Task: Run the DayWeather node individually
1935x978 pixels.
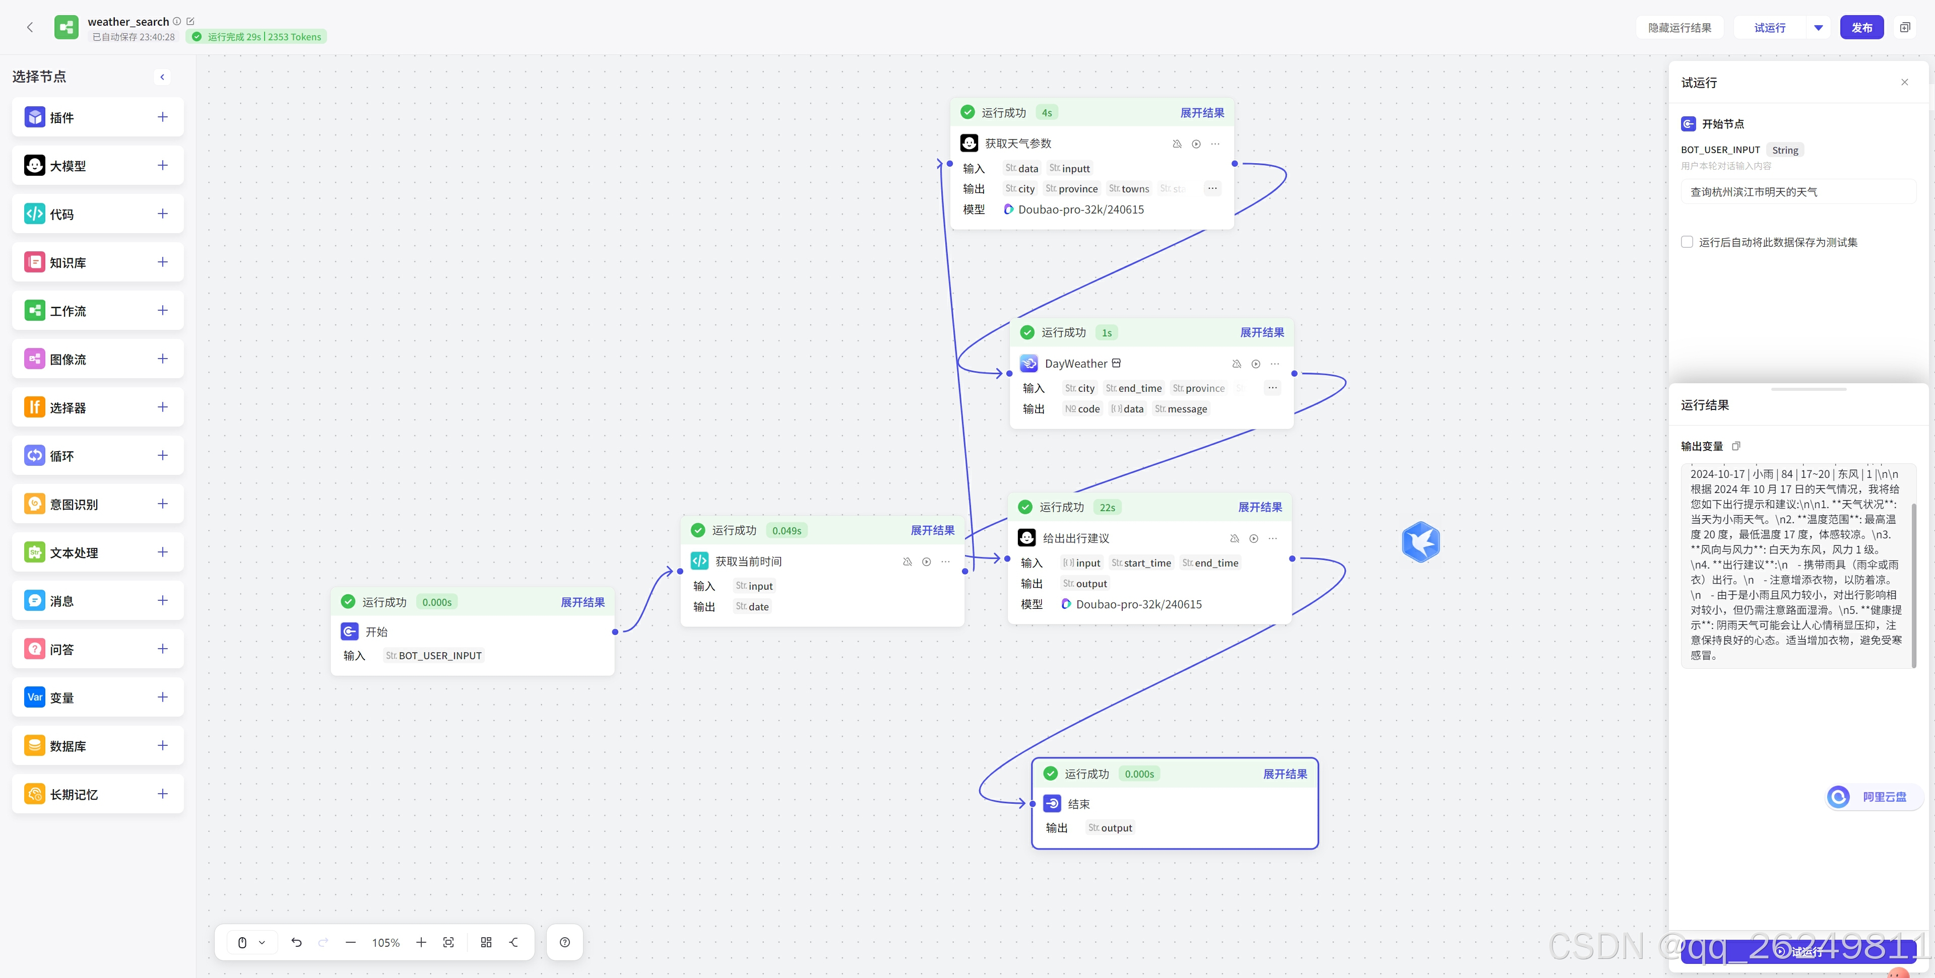Action: coord(1255,364)
